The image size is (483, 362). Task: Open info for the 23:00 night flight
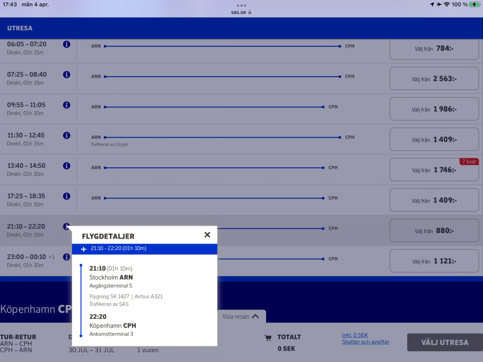(x=67, y=257)
